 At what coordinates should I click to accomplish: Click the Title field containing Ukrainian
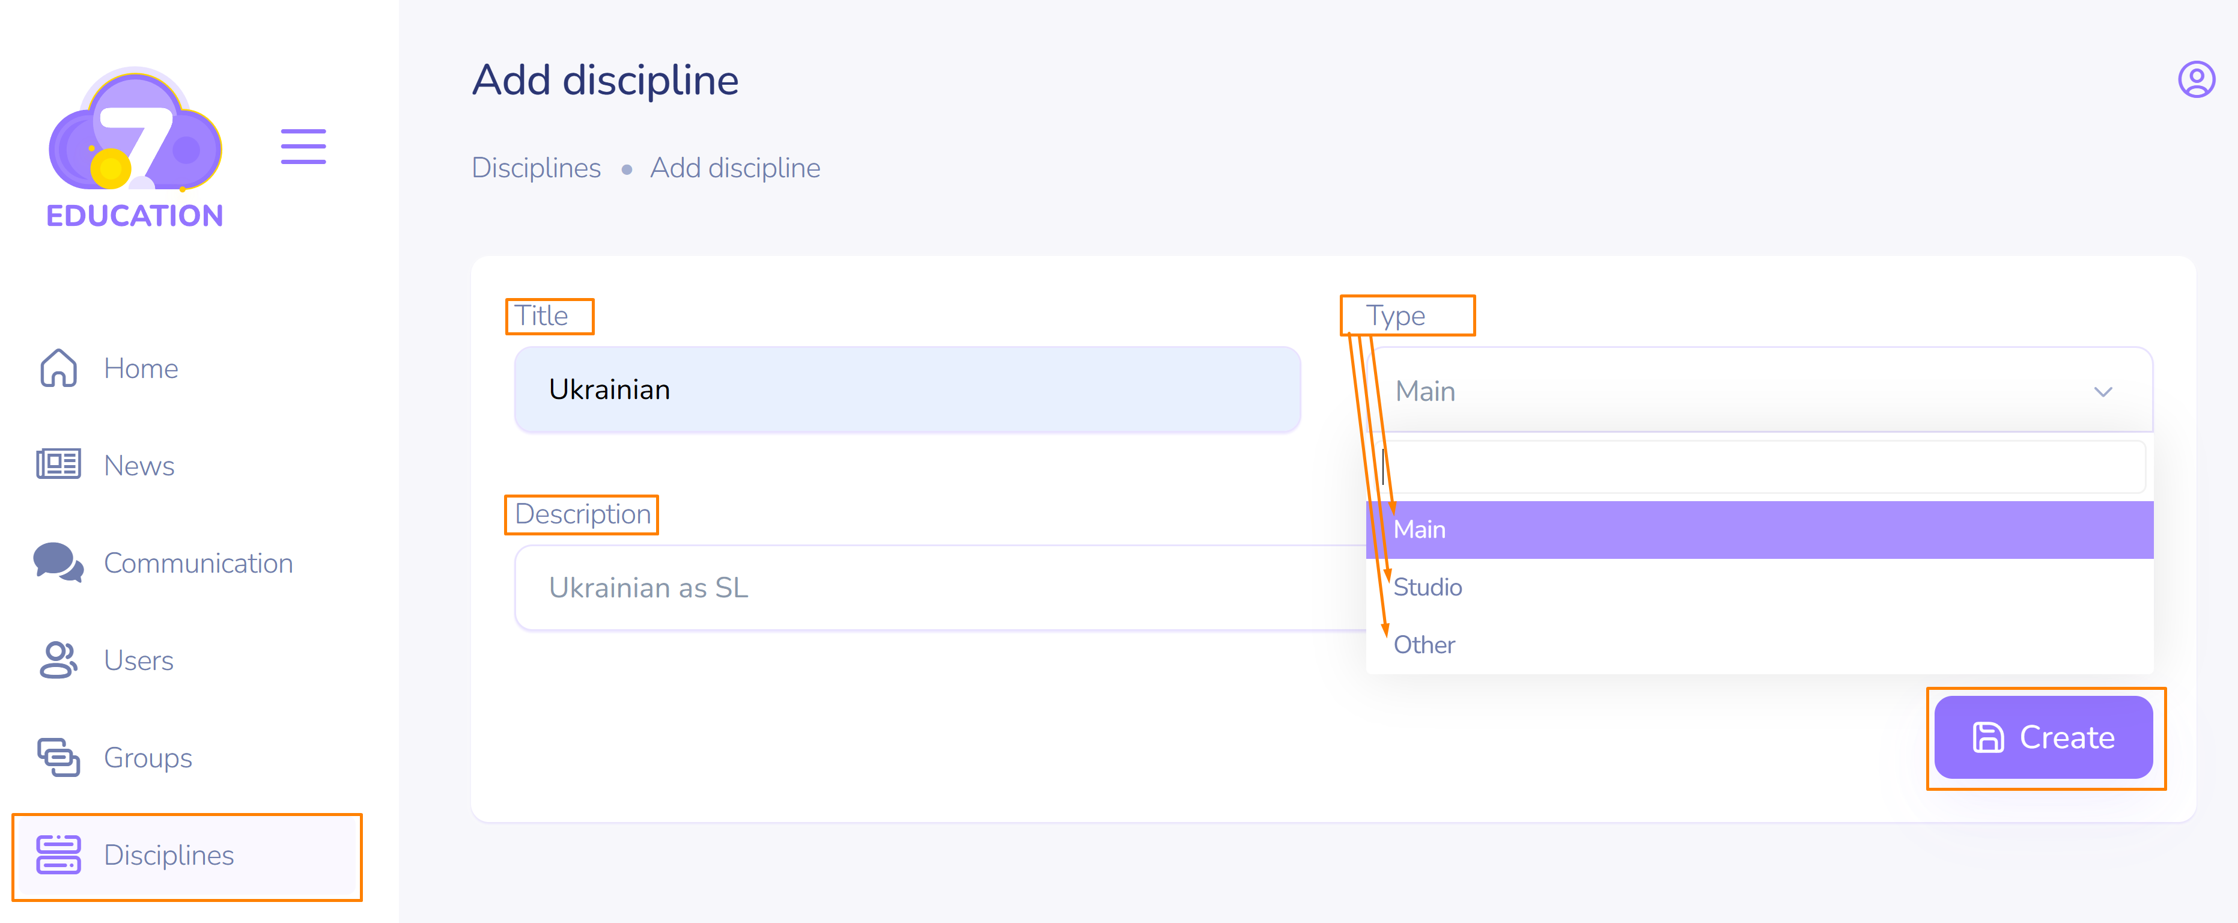906,389
